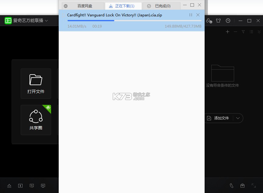
Task: Remove a file with the minus icon
Action: coord(236,32)
